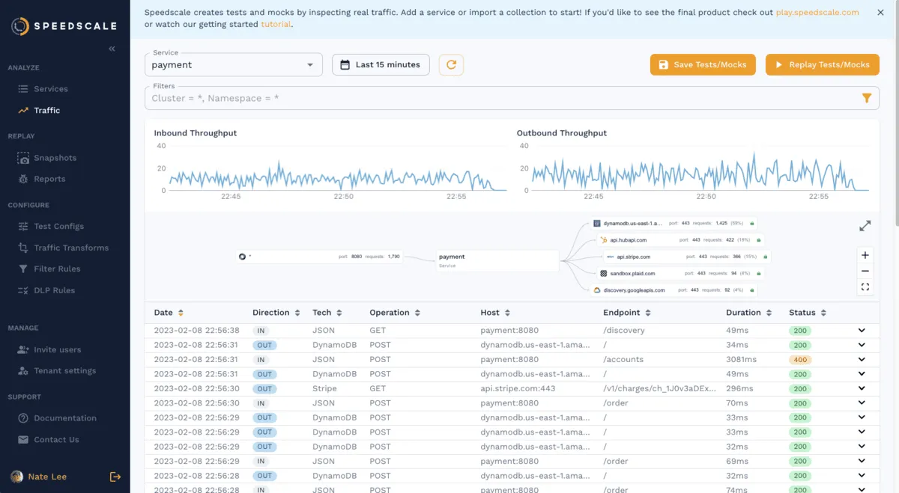Expand the service map to fullscreen
899x493 pixels.
point(865,226)
